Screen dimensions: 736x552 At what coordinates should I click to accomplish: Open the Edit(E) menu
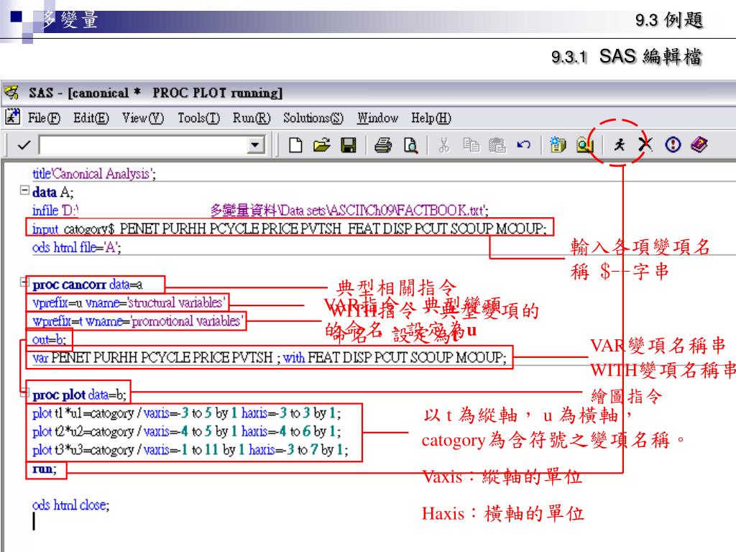click(91, 118)
